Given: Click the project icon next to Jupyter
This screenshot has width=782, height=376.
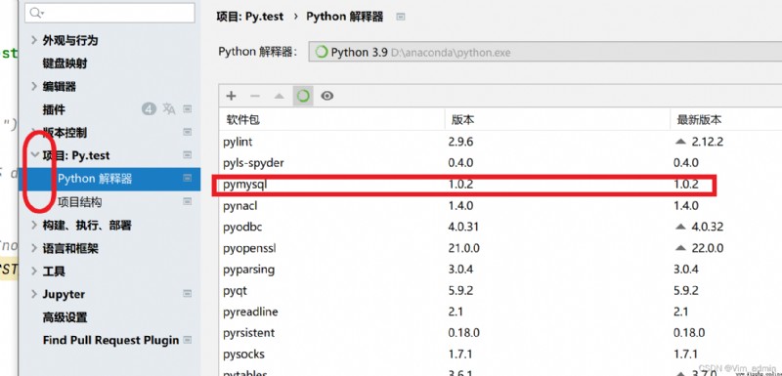Looking at the screenshot, I should point(188,294).
